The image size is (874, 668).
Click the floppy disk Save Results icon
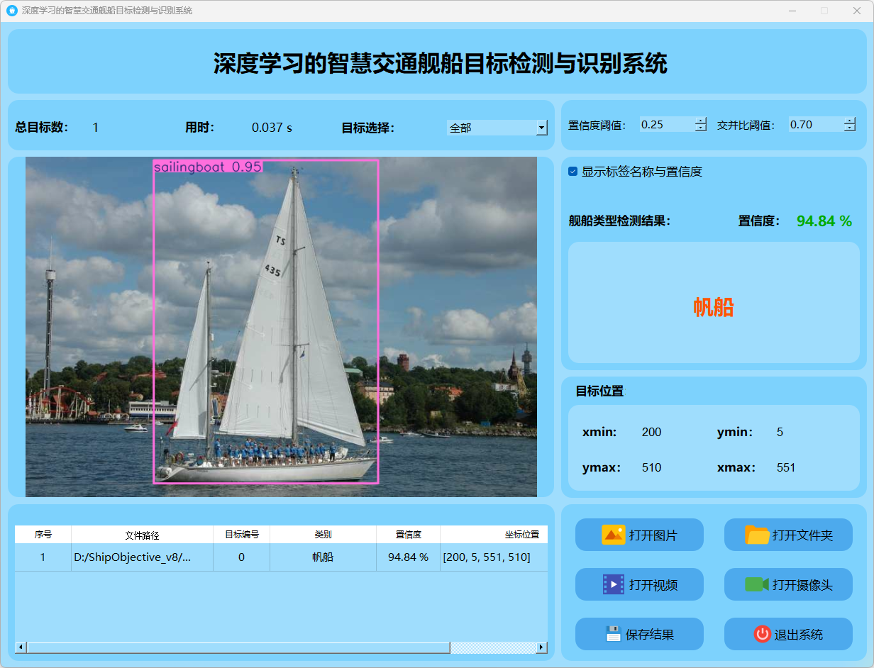(613, 634)
